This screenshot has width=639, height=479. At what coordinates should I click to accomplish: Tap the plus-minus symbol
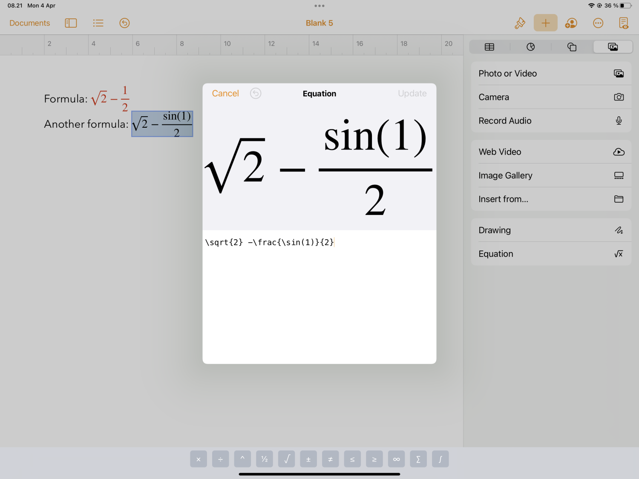pyautogui.click(x=308, y=459)
